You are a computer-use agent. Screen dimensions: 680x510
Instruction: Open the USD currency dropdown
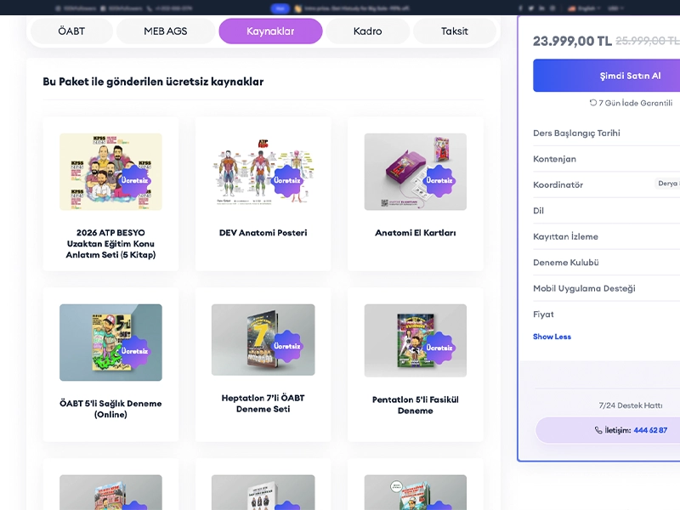pyautogui.click(x=615, y=8)
